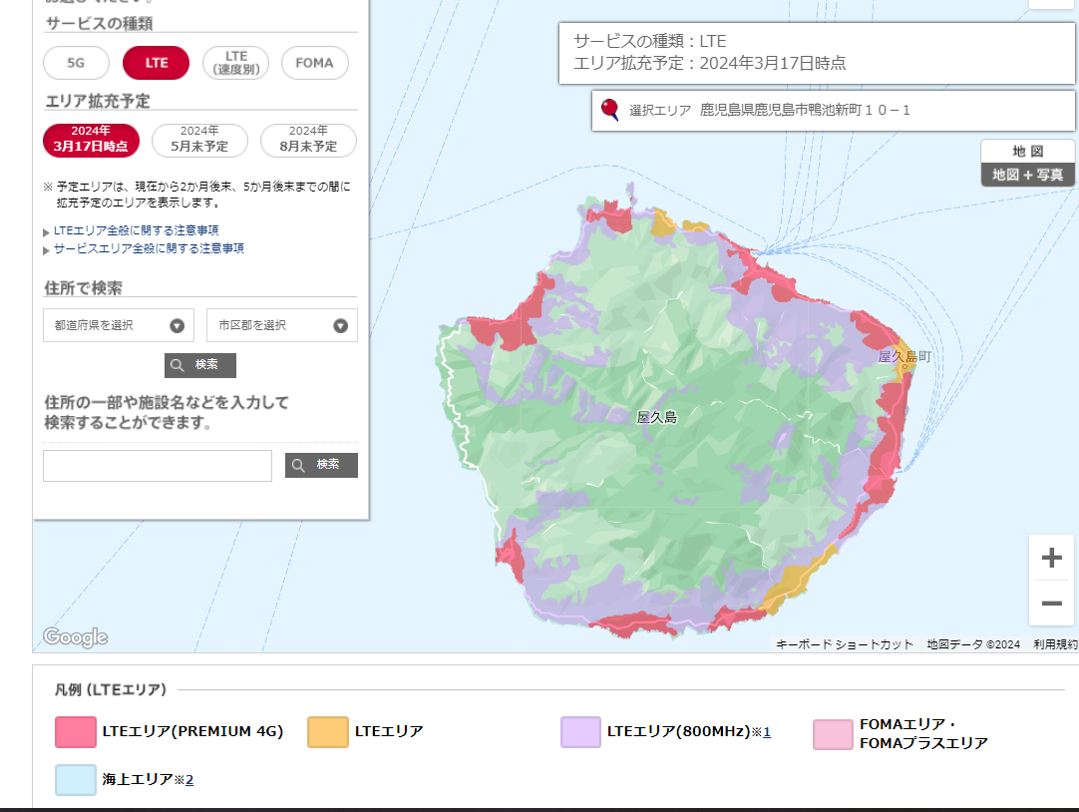Click magnifier icon in upper 検索 button

[177, 365]
